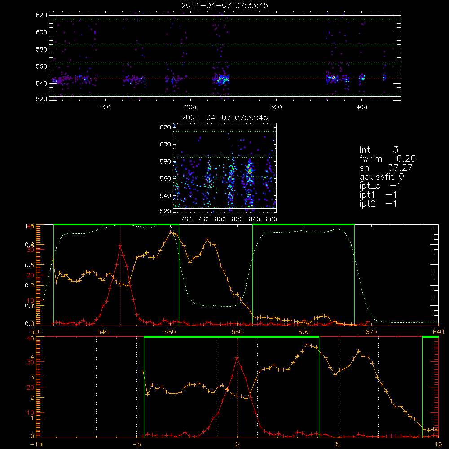Click the timestamp title above the wide top image
This screenshot has width=449, height=449.
(x=224, y=5)
